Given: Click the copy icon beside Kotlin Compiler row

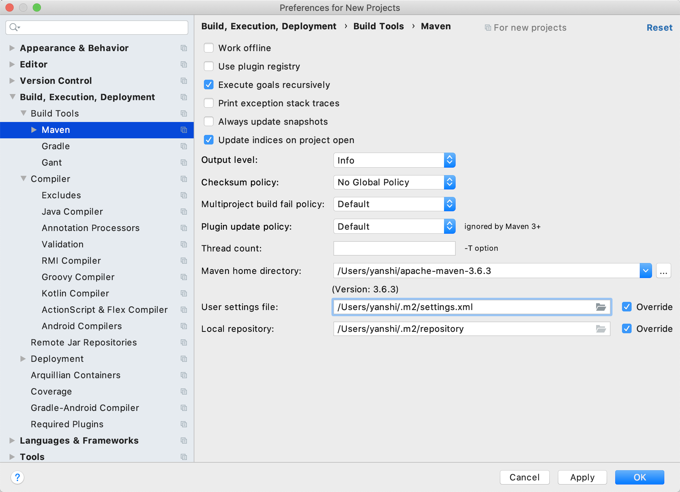Looking at the screenshot, I should coord(184,293).
